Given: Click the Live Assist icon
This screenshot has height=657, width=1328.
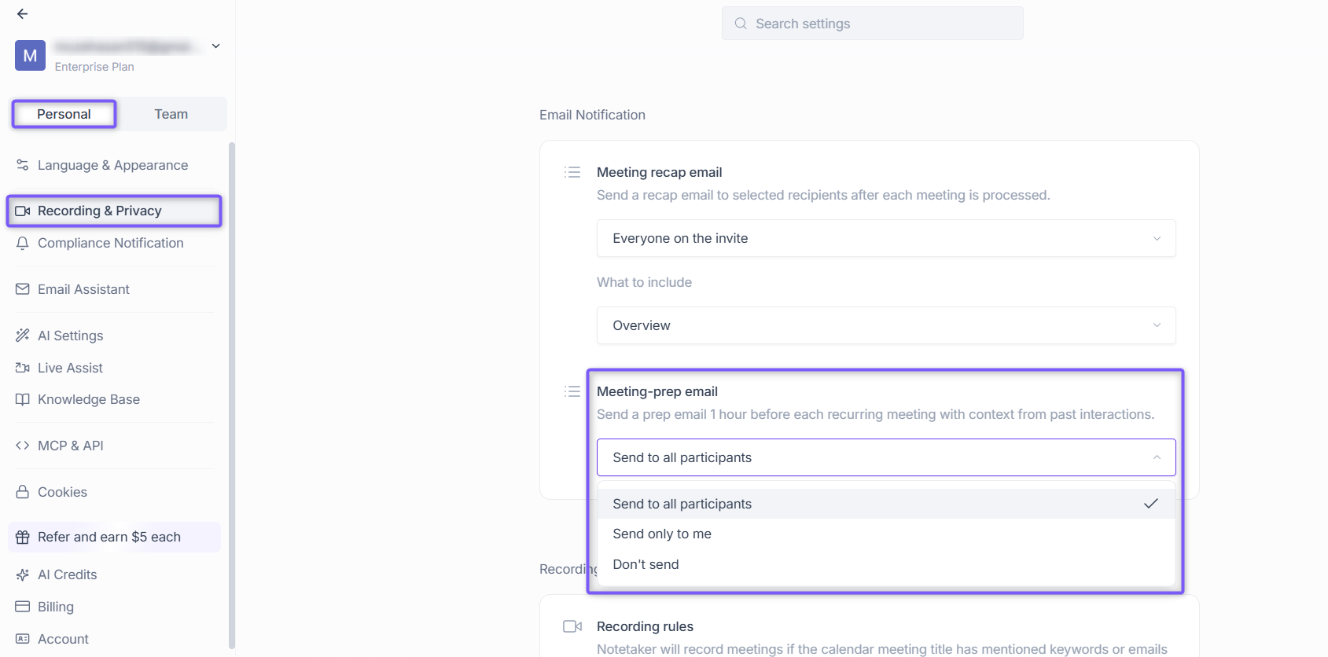Looking at the screenshot, I should click(x=23, y=368).
